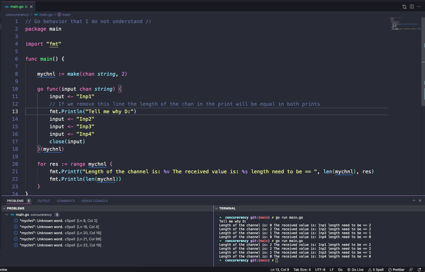Click the main symbol in the breadcrumb
Image resolution: width=425 pixels, height=272 pixels.
pyautogui.click(x=64, y=14)
